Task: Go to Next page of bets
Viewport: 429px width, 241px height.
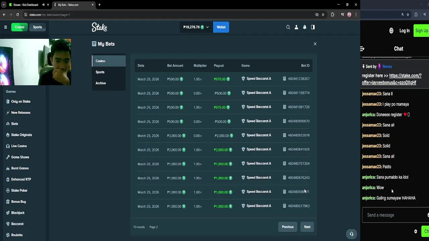Action: pyautogui.click(x=307, y=227)
